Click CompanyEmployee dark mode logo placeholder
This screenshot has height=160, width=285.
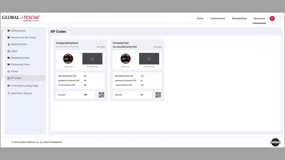(92, 59)
